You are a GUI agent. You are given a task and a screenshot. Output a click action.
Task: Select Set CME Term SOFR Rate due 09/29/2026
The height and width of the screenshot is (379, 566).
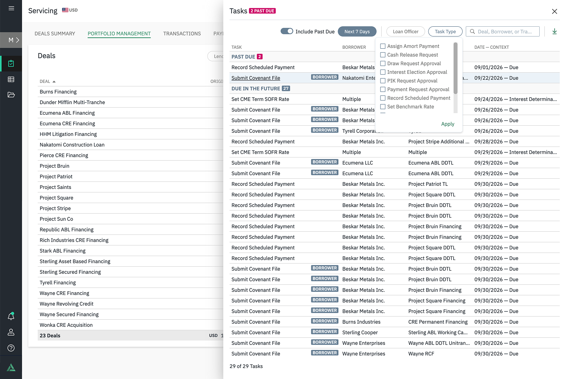click(395, 152)
